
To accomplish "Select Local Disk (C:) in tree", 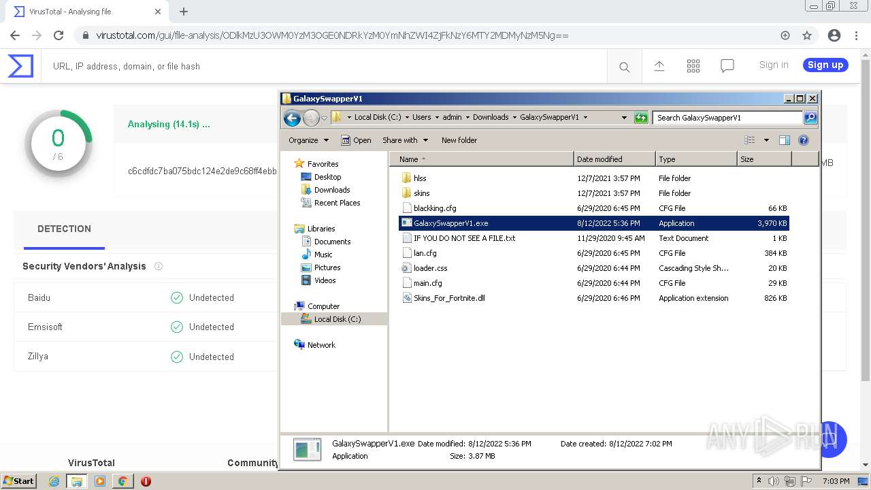I will click(331, 319).
